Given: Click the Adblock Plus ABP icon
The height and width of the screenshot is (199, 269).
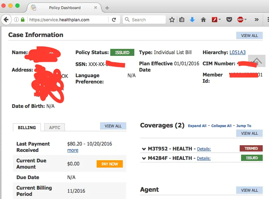Looking at the screenshot, I should (240, 20).
